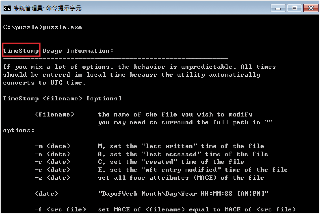Click the dashed separator line under heading
320x214 pixels.
[116, 59]
